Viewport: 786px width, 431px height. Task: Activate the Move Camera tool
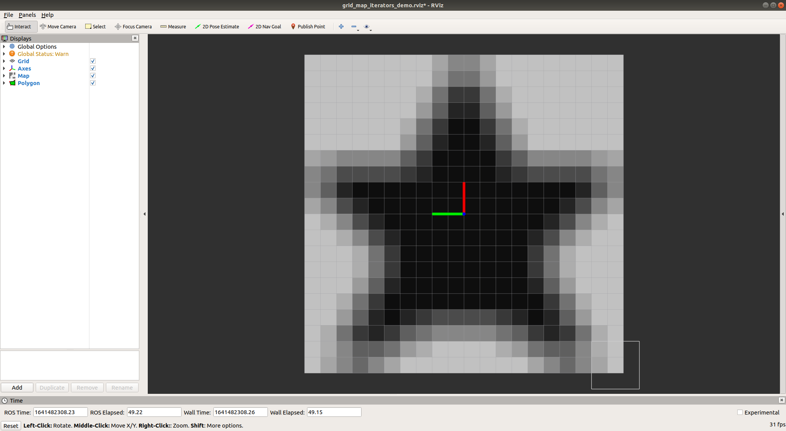(x=58, y=26)
